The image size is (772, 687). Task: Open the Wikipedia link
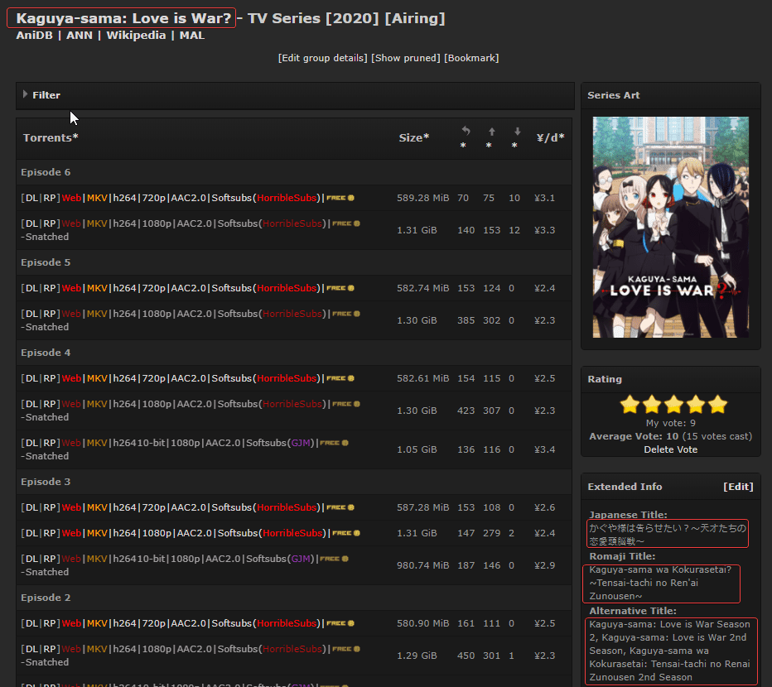(x=136, y=36)
